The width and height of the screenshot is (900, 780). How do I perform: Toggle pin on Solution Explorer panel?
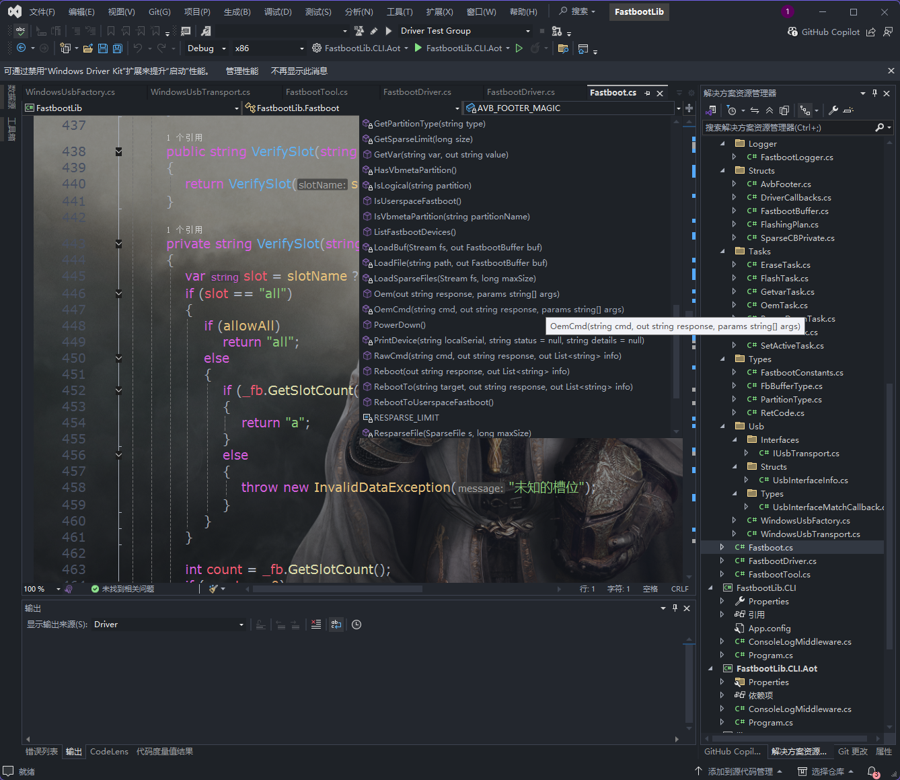(x=874, y=94)
